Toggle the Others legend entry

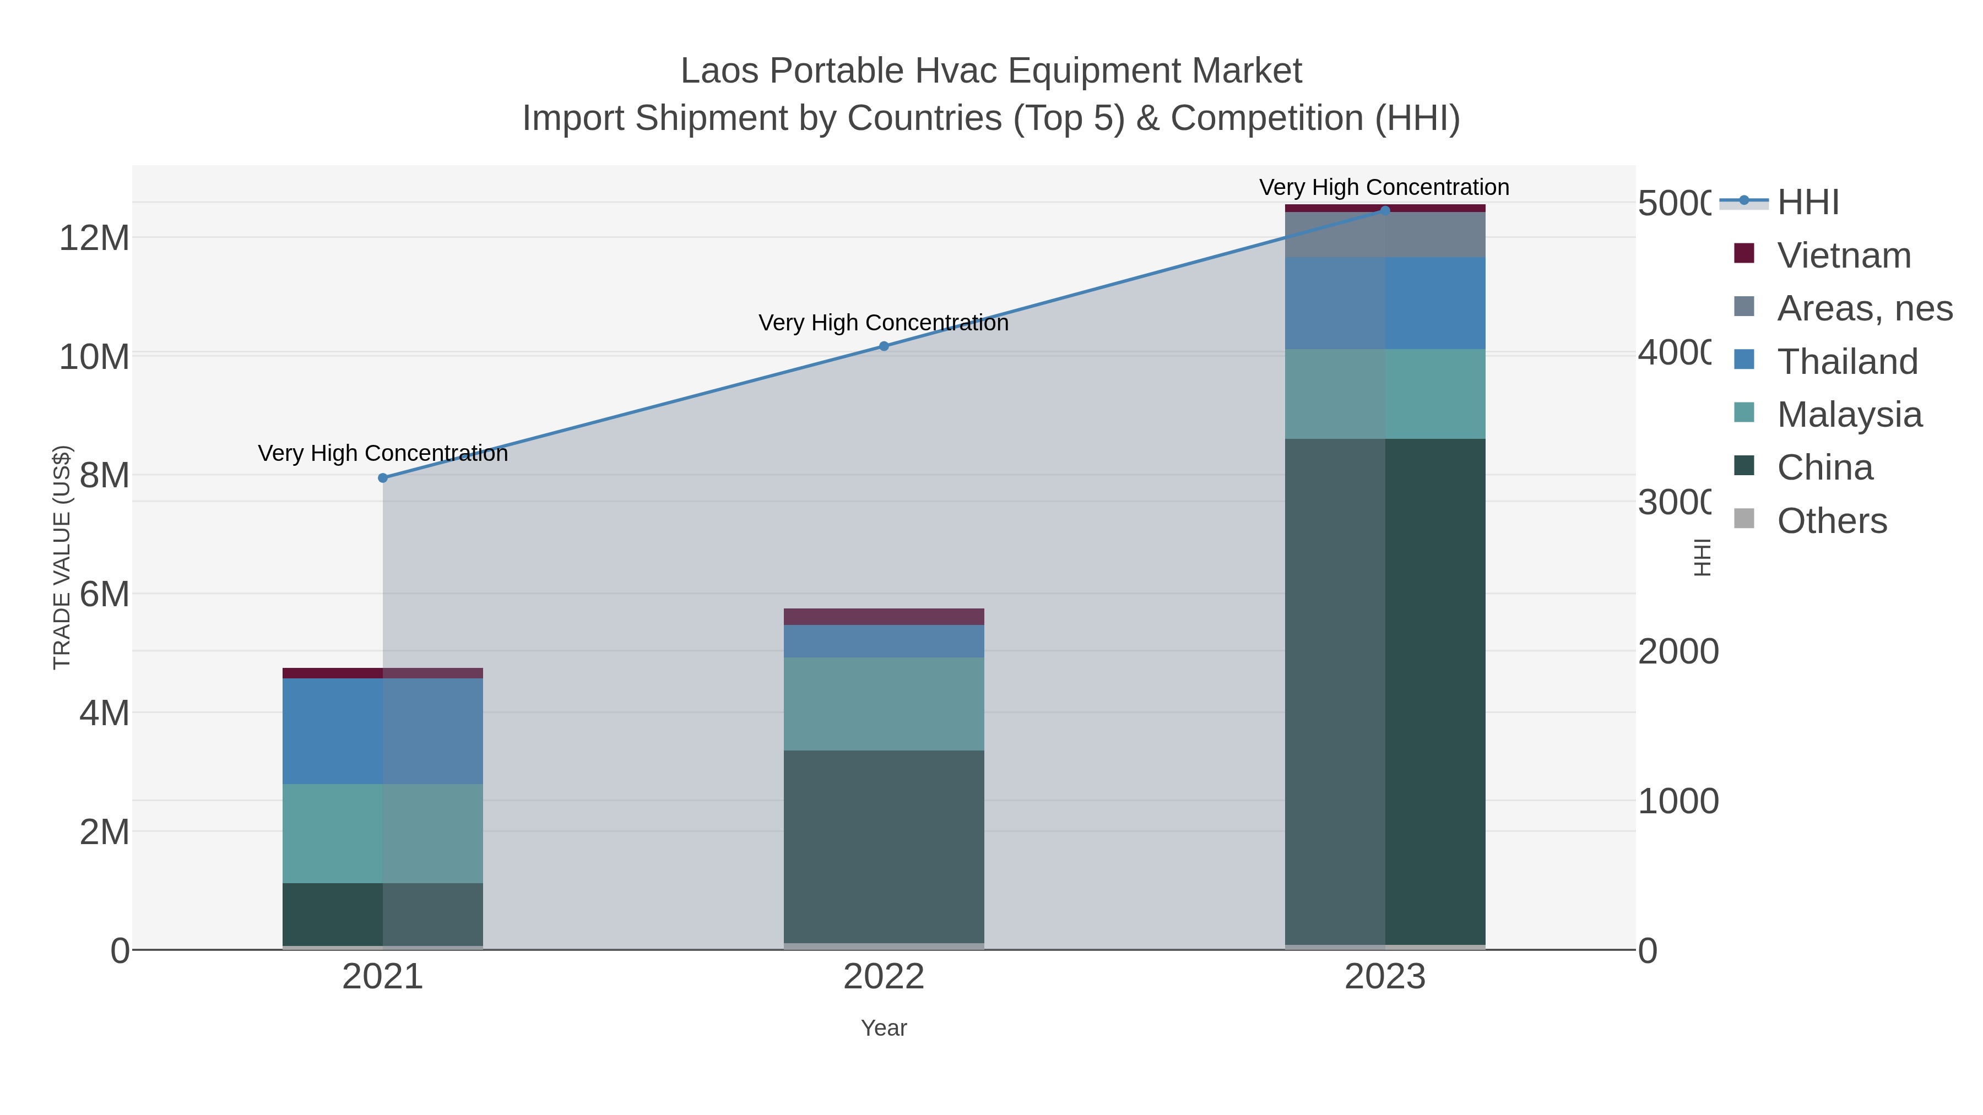1811,520
